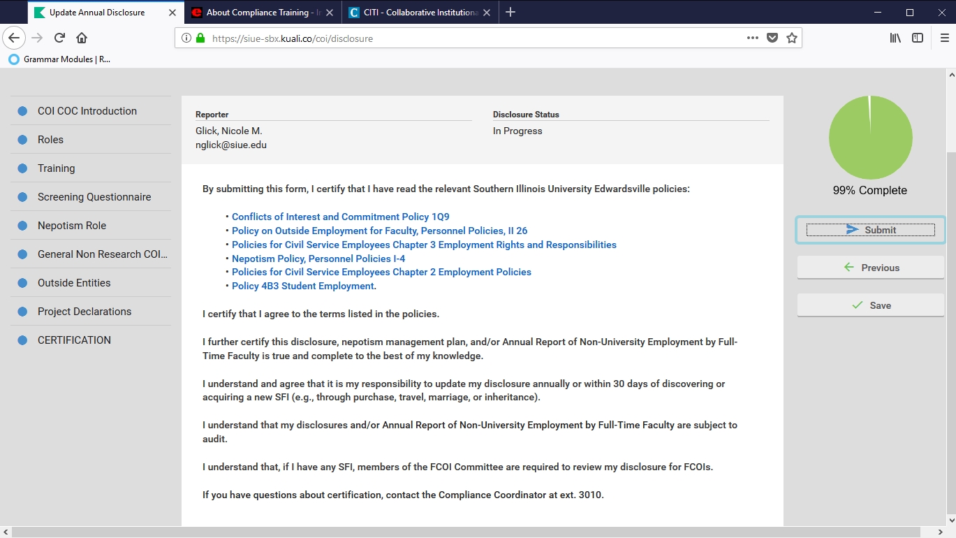
Task: Save the disclosure progress
Action: click(x=870, y=305)
